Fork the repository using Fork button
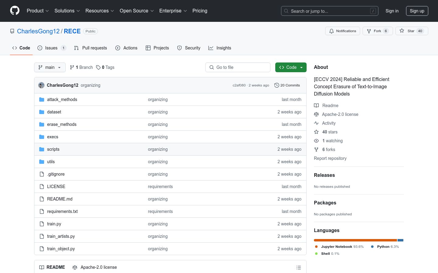The height and width of the screenshot is (273, 438). coord(377,31)
